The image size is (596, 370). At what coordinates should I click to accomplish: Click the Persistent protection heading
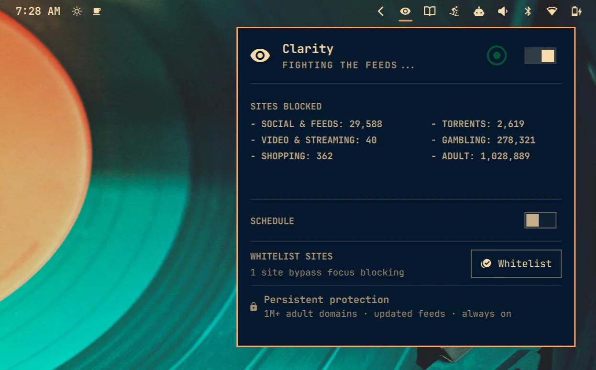326,300
